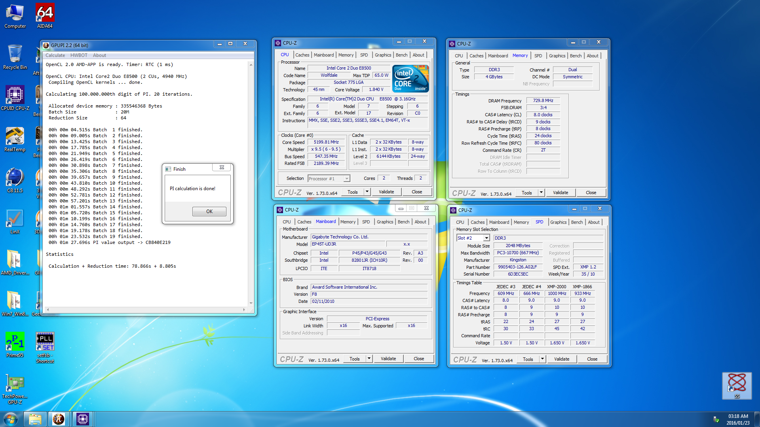Click the Windows Start orb
The image size is (760, 427).
pyautogui.click(x=11, y=419)
